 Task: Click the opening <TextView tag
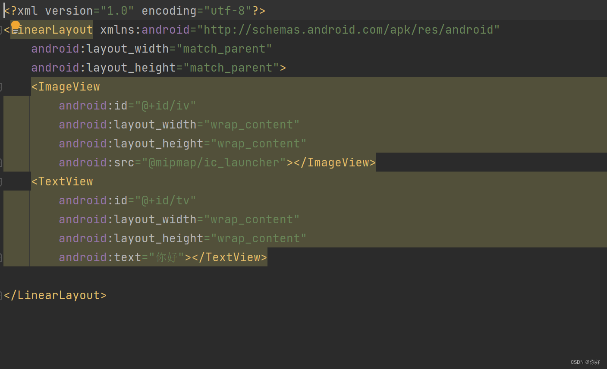(62, 181)
